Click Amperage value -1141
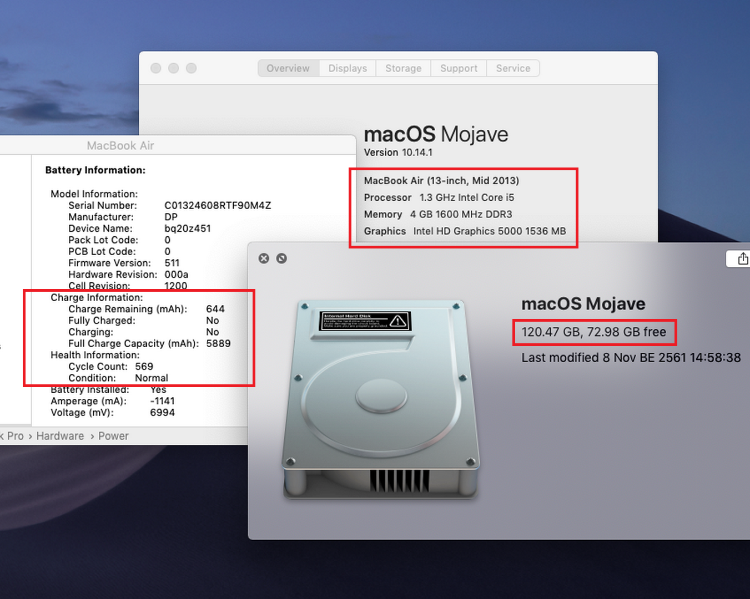Viewport: 750px width, 599px height. pos(163,401)
